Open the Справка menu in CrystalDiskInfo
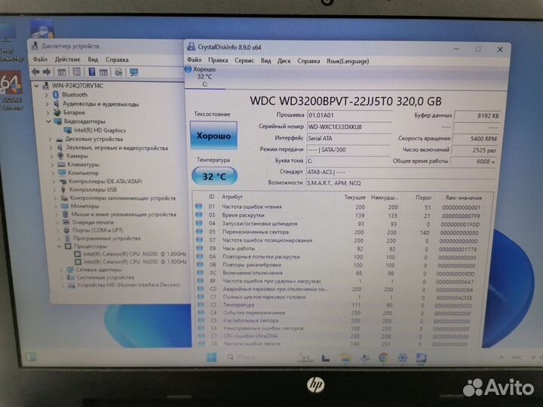543x407 pixels. click(x=308, y=61)
